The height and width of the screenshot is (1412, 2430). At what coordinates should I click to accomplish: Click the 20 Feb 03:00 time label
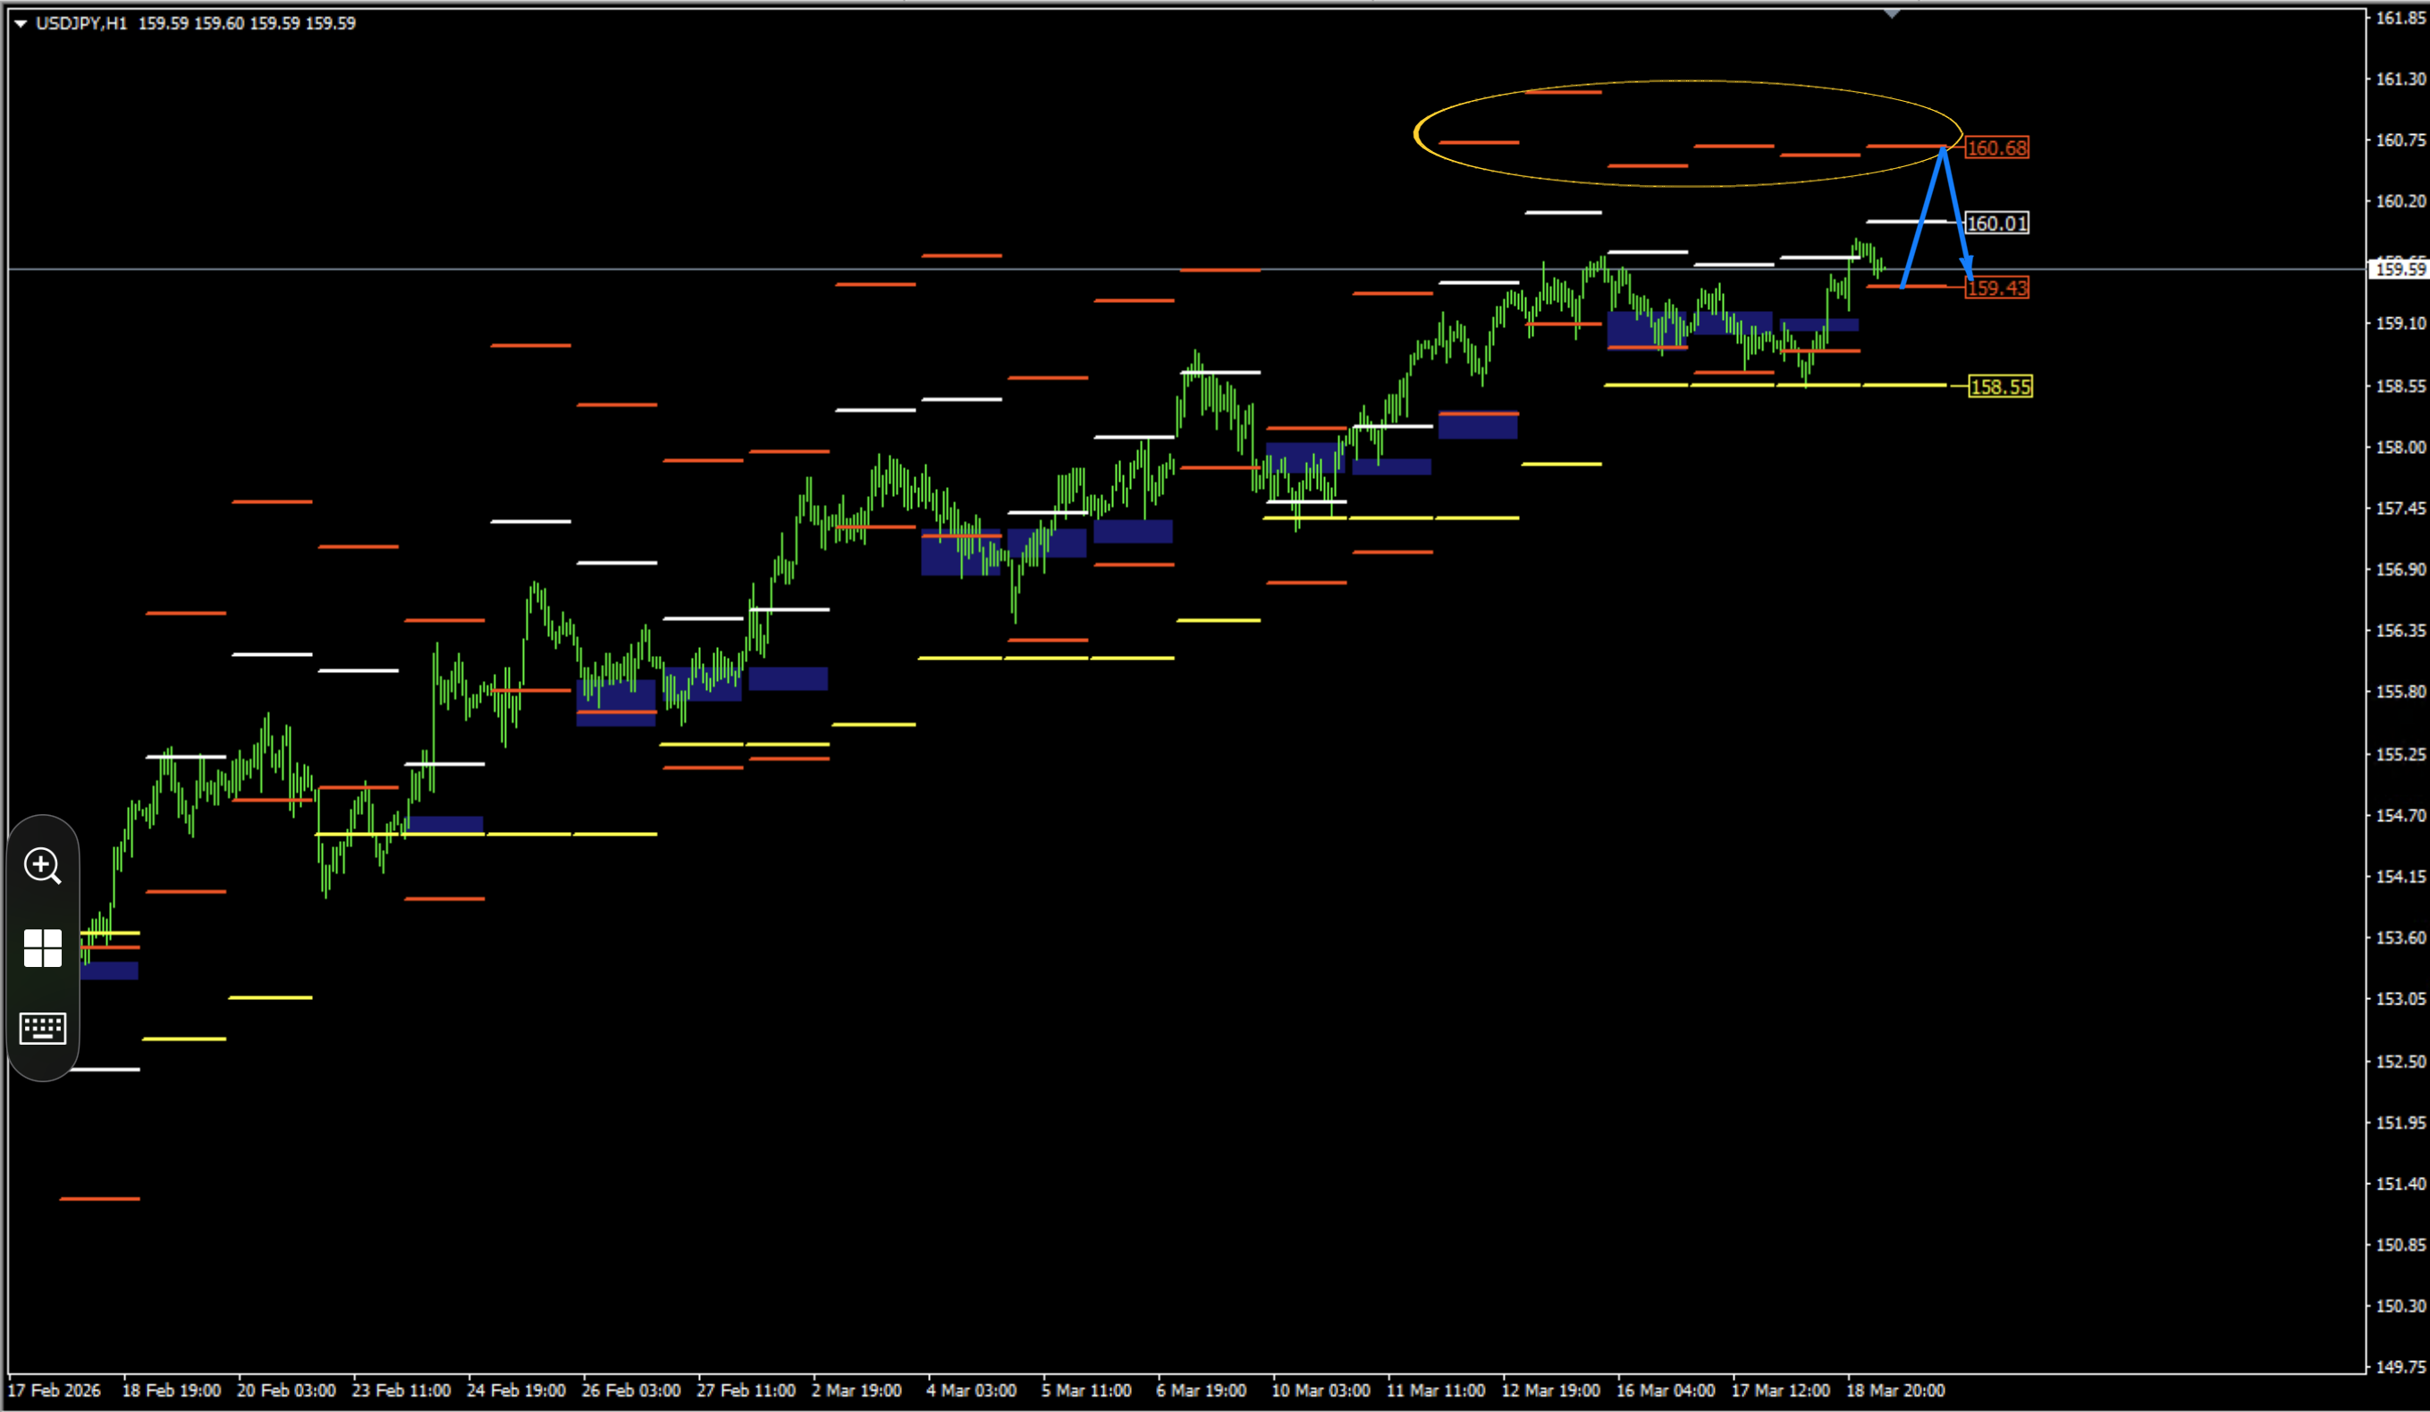(x=286, y=1391)
